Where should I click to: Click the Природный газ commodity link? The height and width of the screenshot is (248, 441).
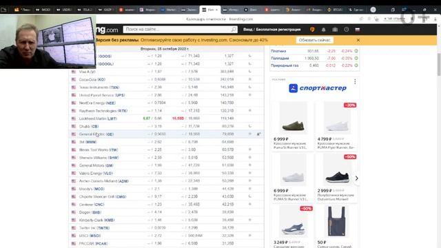point(285,65)
